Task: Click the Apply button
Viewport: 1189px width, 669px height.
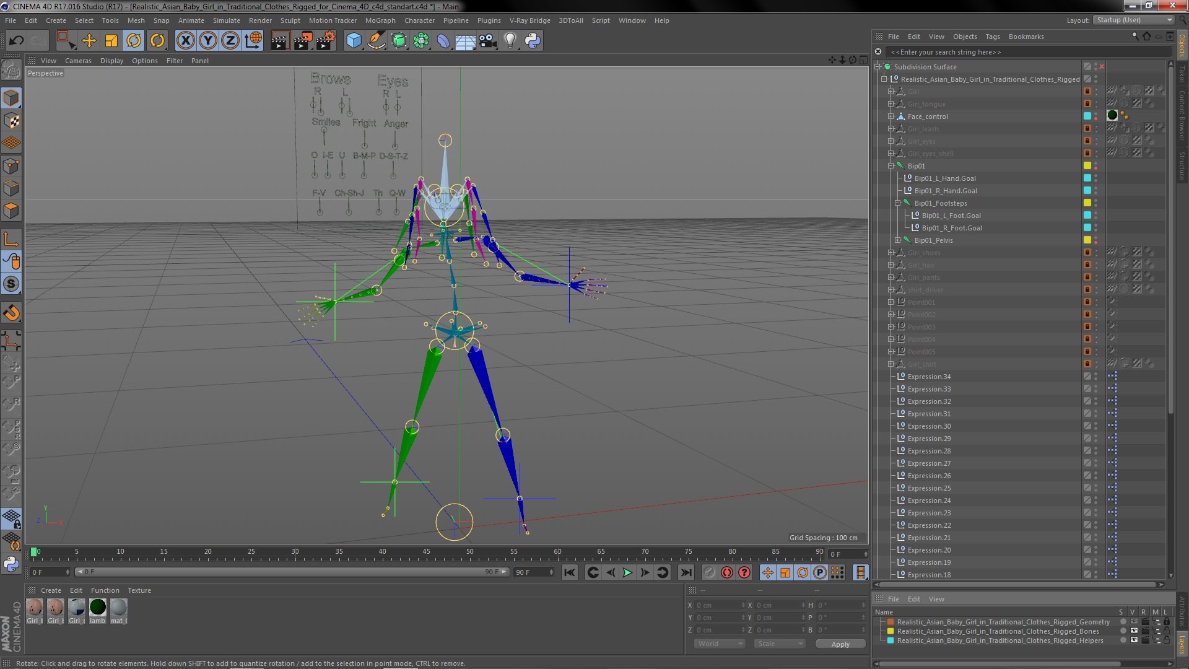Action: (x=840, y=644)
